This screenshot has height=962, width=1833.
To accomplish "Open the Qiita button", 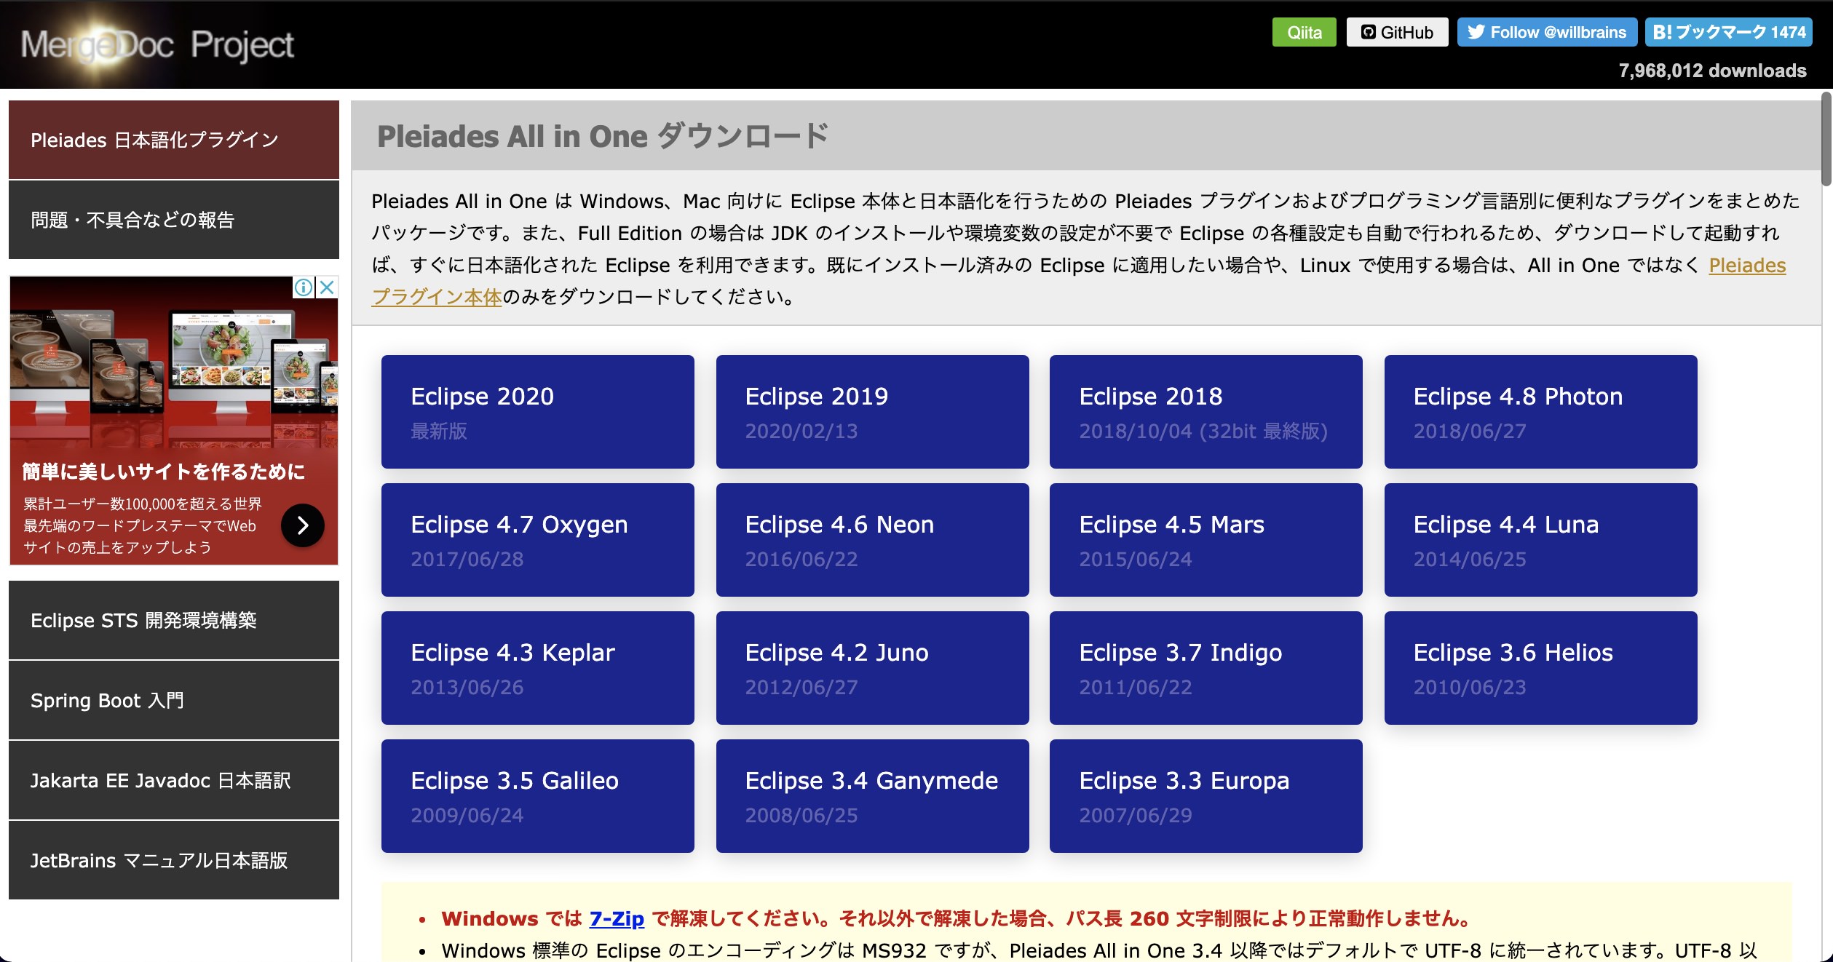I will (1304, 32).
